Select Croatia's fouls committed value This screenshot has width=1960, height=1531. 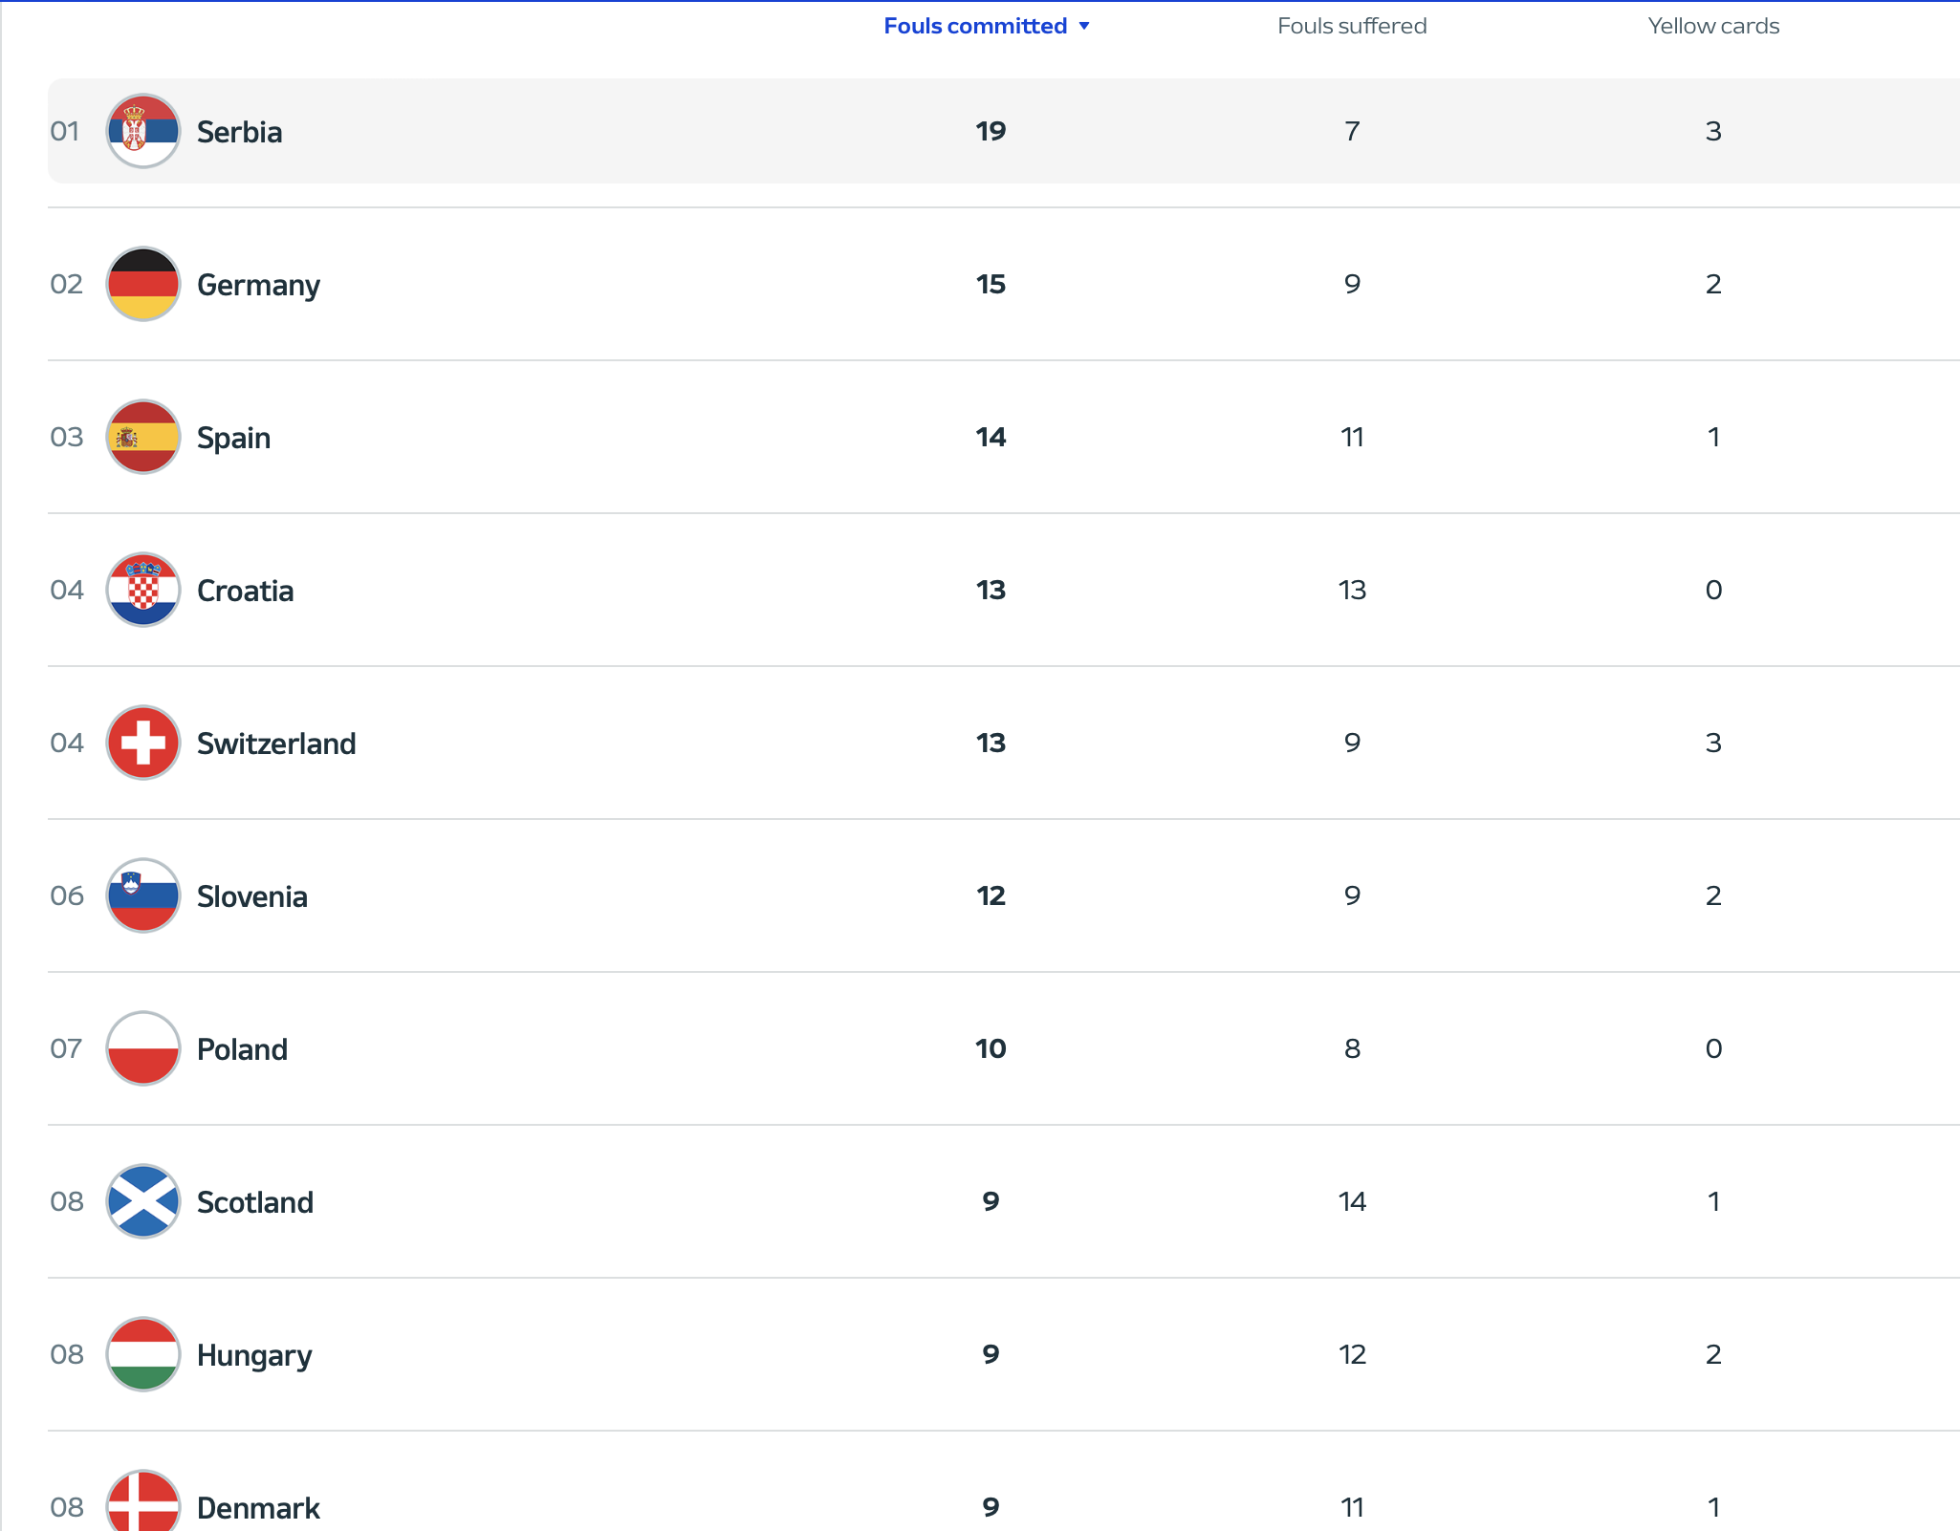coord(991,590)
